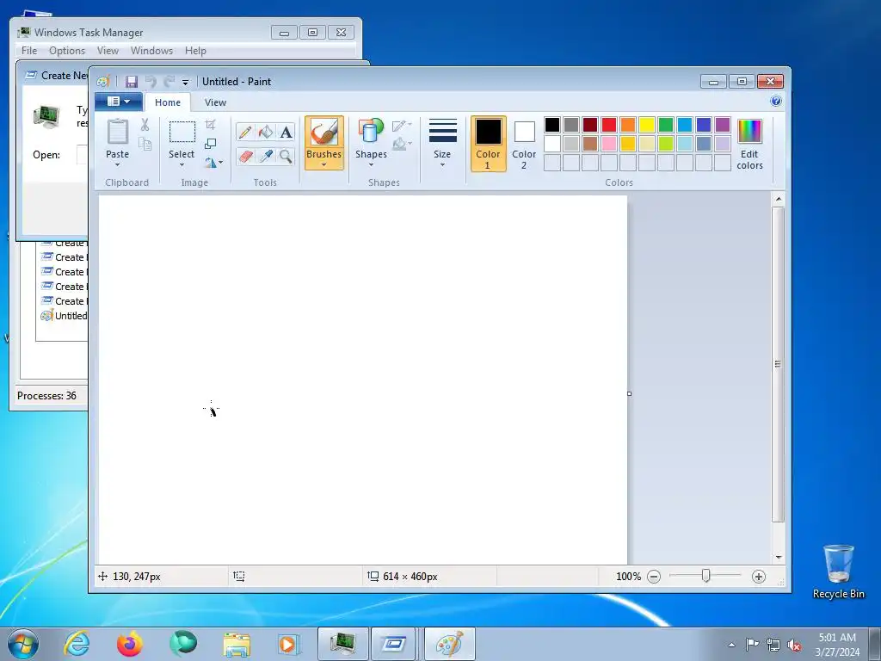
Task: Select the Untitled task row in Task Manager
Action: click(64, 316)
